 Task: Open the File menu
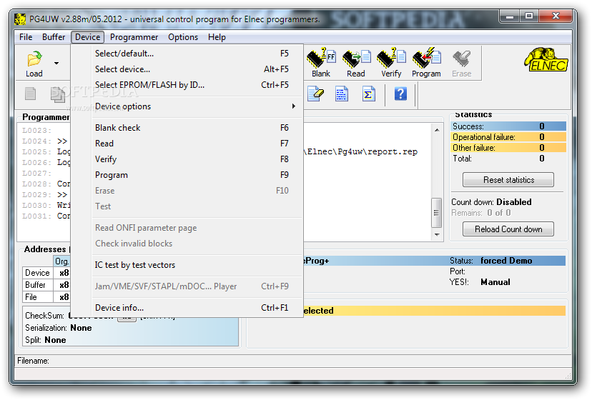click(26, 37)
